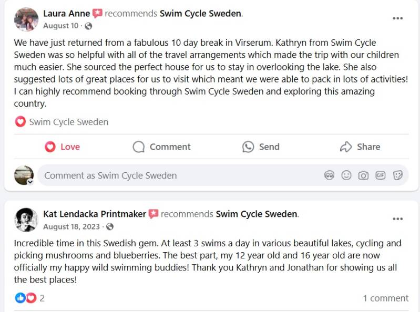This screenshot has width=420, height=312.
Task: Open Kat Lendacka Printmaker's profile link
Action: (x=95, y=214)
